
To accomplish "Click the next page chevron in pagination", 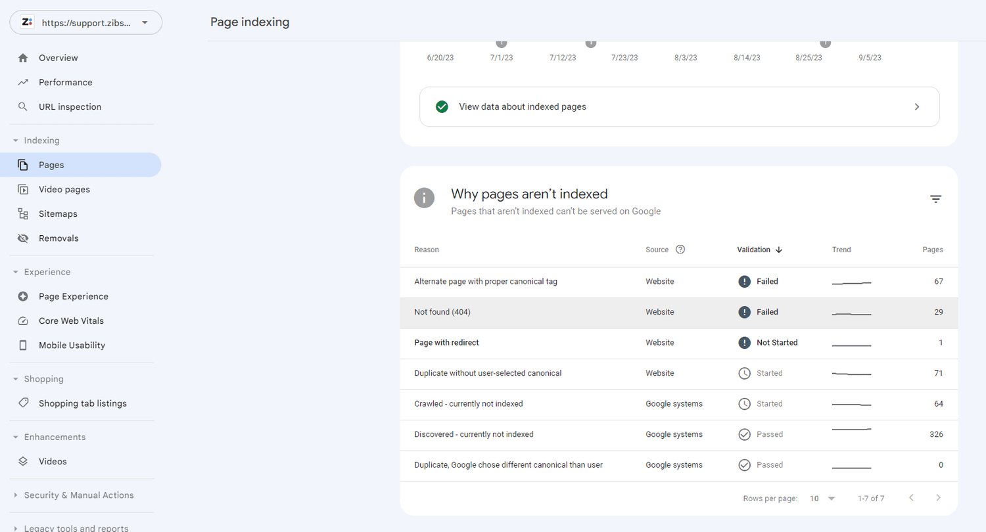I will [938, 499].
